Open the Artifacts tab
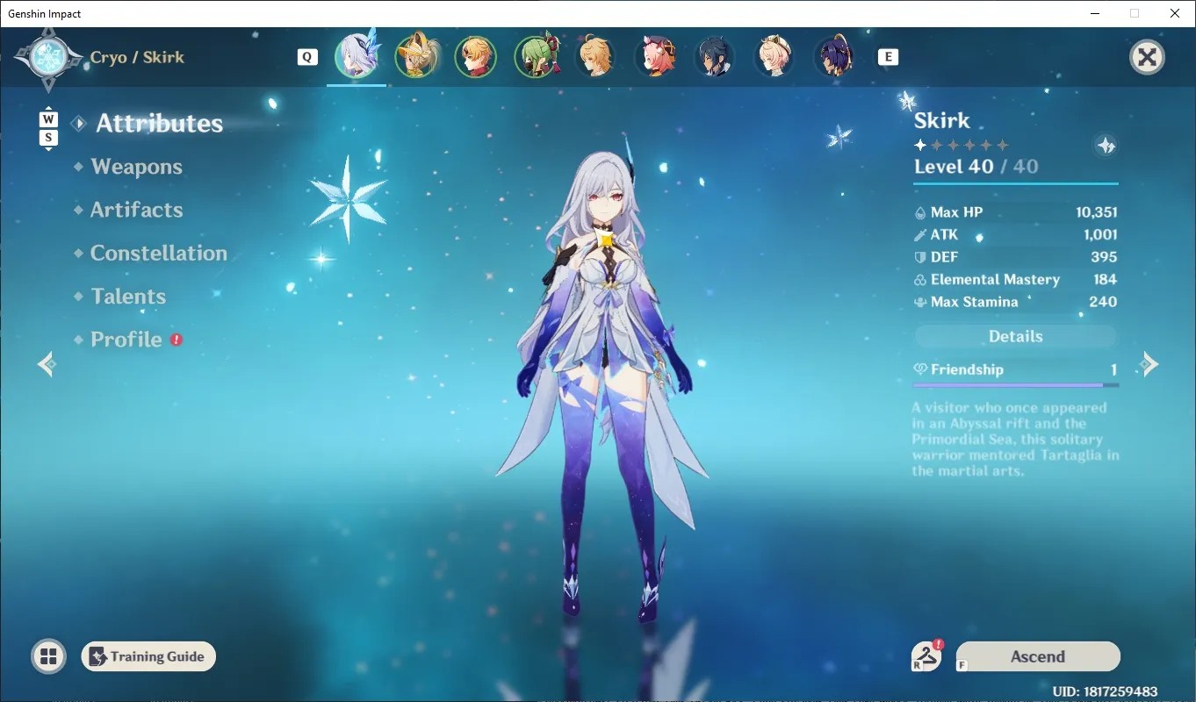 coord(136,210)
